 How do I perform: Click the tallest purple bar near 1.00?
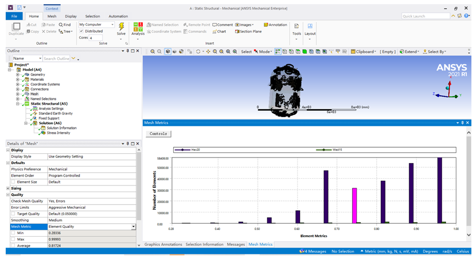439,191
